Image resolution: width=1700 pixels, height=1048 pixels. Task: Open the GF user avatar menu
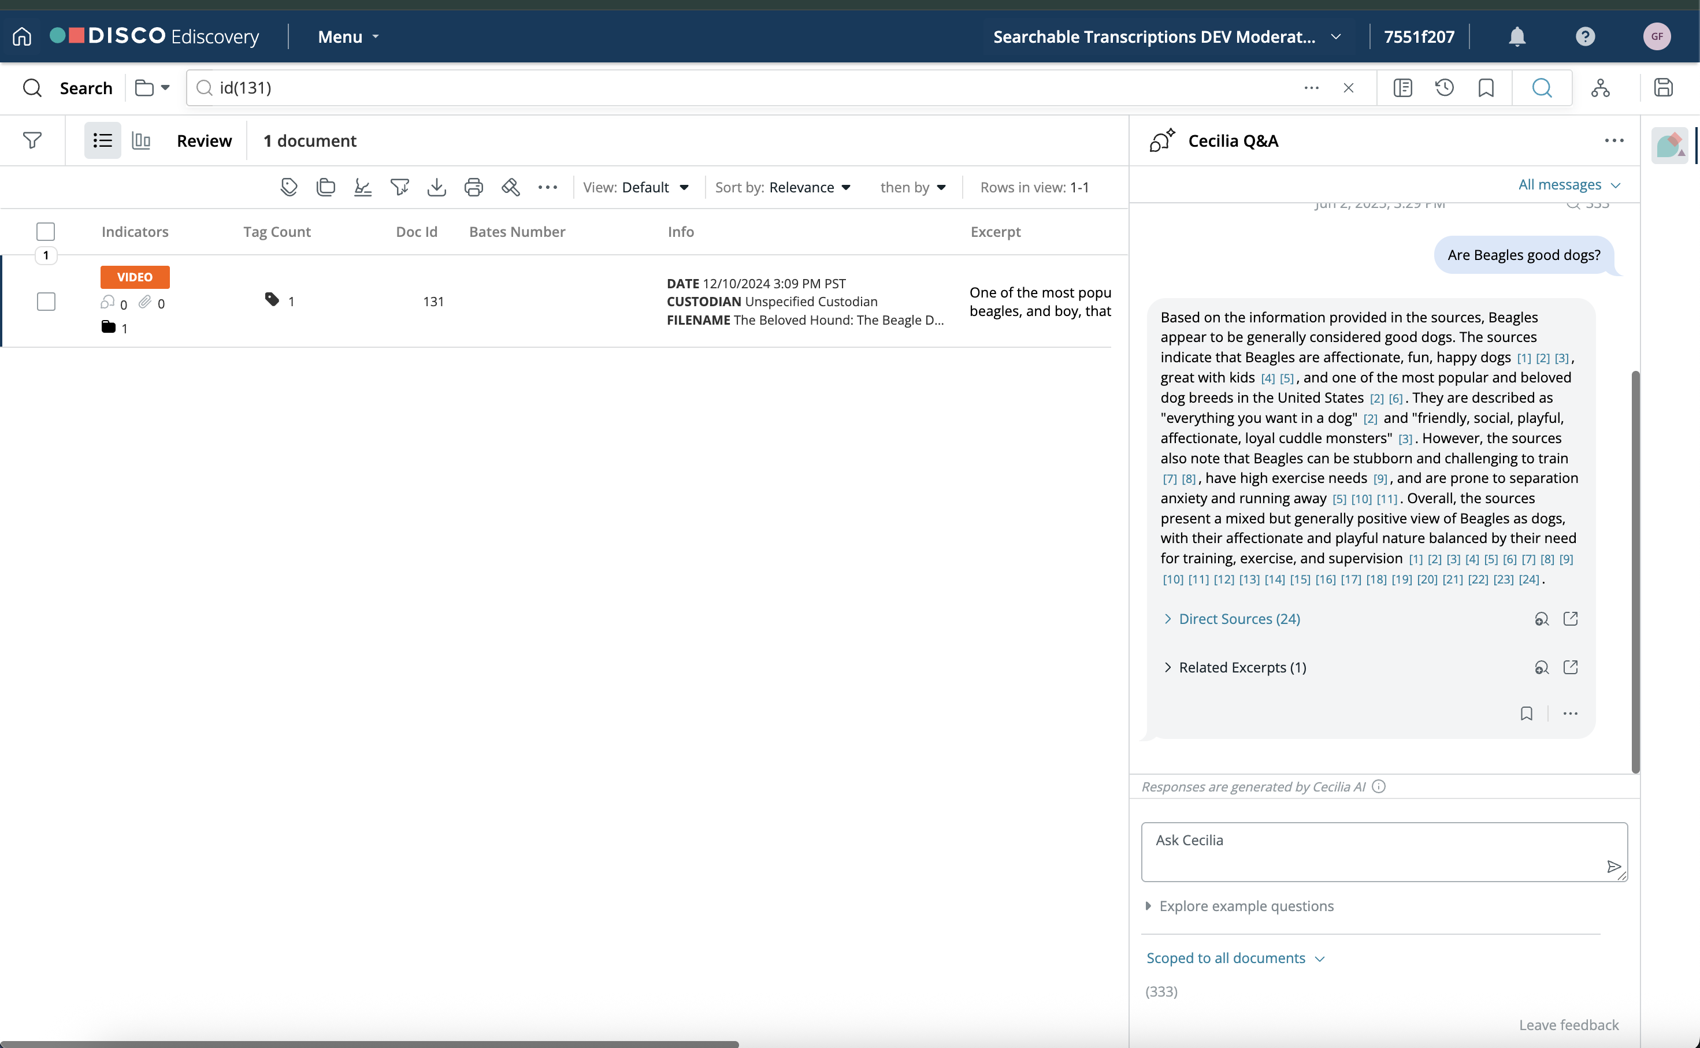(1656, 36)
